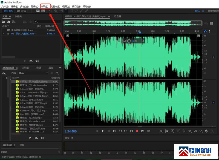The height and width of the screenshot is (160, 219).
Task: Click the Stop button in transport
Action: point(97,131)
